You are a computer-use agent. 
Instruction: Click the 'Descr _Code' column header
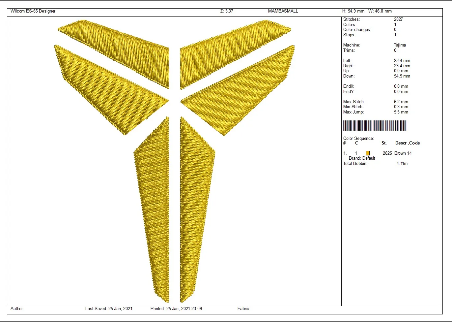(x=408, y=143)
